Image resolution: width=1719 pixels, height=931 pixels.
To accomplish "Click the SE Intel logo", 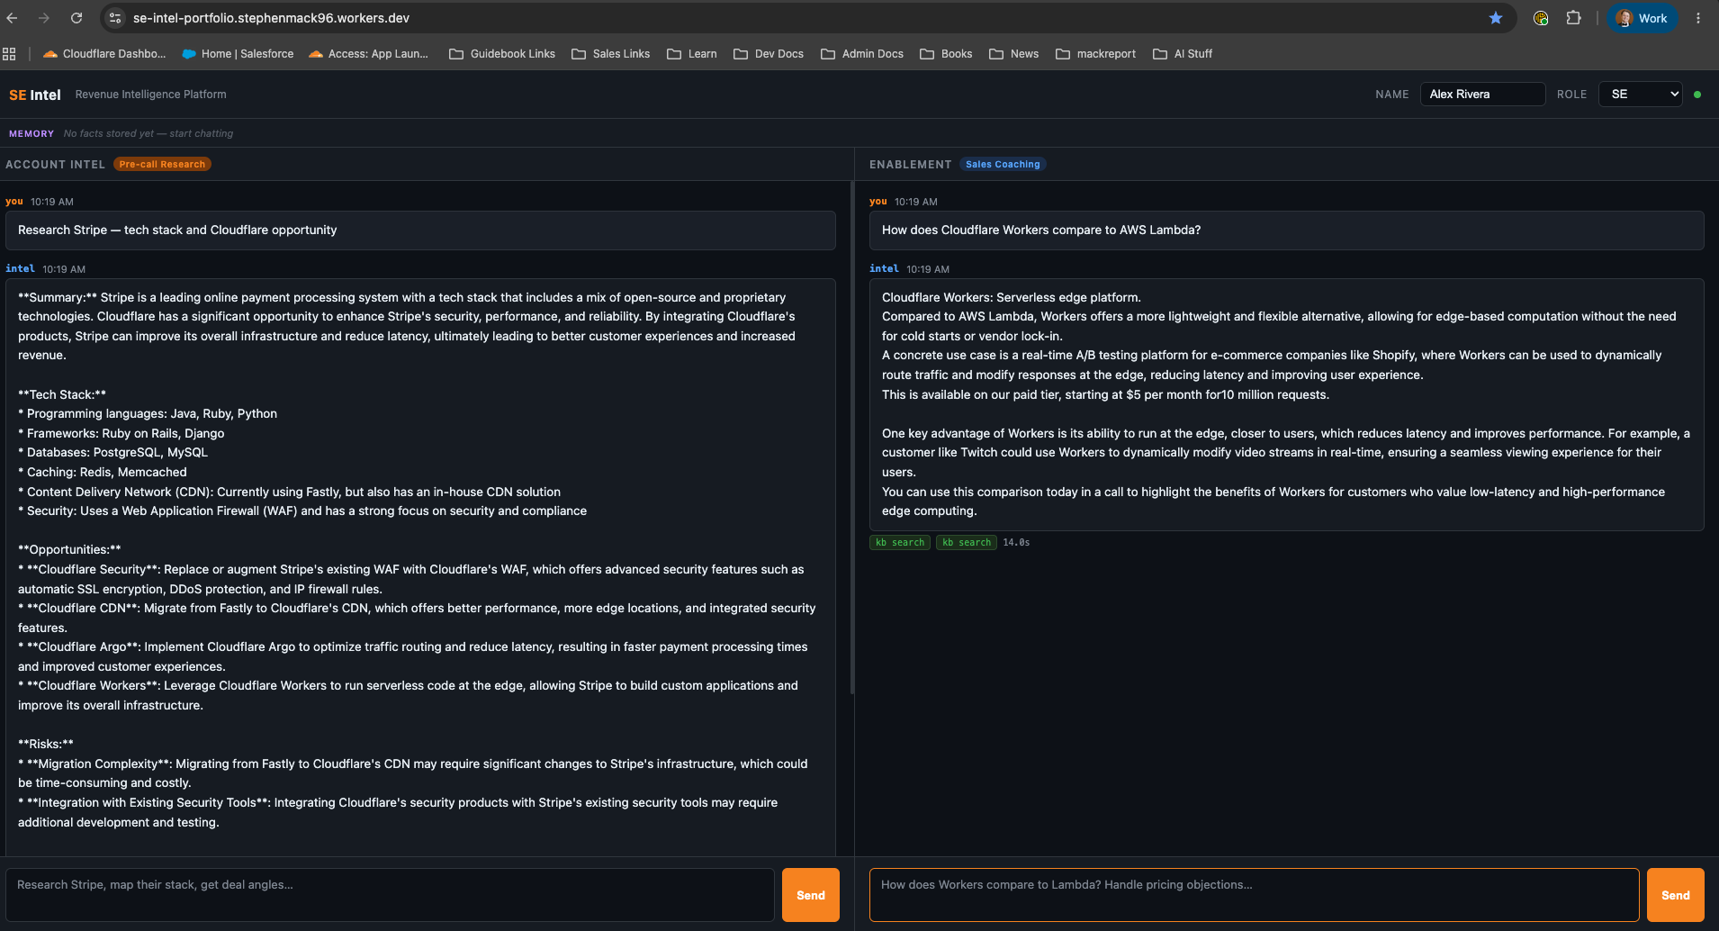I will 35,95.
